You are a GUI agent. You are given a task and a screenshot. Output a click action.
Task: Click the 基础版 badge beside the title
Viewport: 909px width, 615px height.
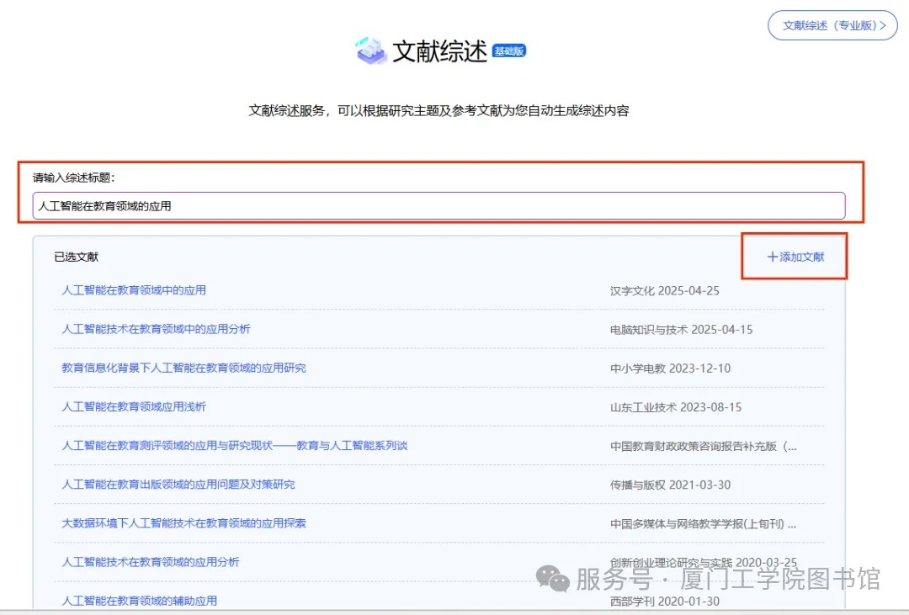point(509,50)
